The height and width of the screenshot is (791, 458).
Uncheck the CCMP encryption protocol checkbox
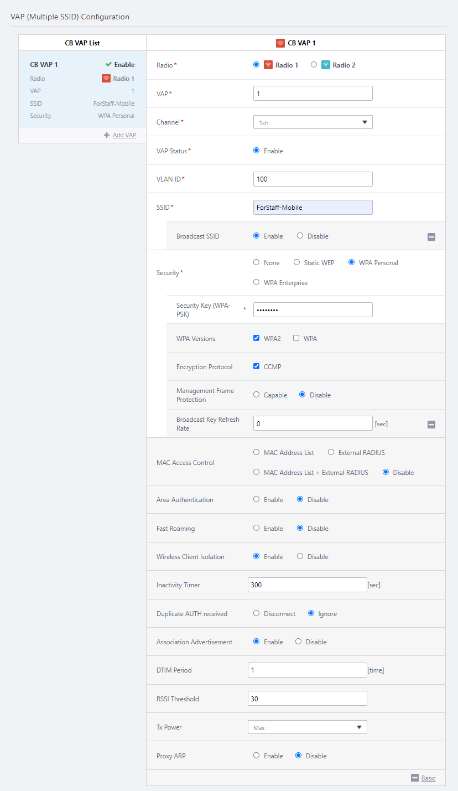tap(256, 366)
